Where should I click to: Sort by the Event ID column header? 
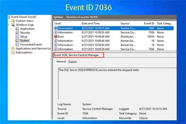click(149, 23)
